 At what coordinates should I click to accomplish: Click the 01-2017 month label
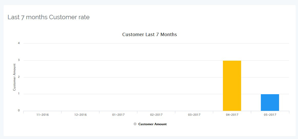click(x=118, y=115)
